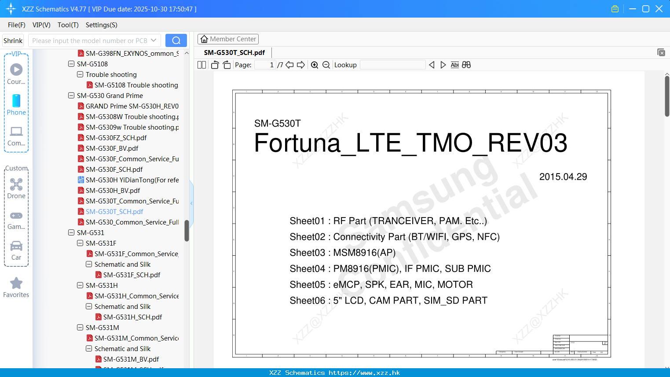Open SM-G530F_BV.pdf file

[x=108, y=148]
